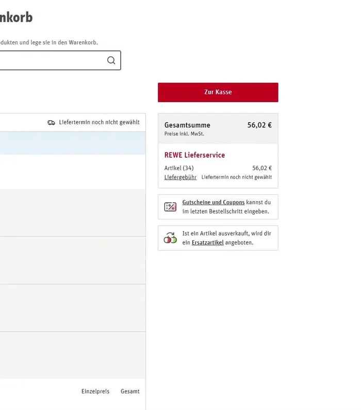The image size is (361, 410).
Task: Open the Liefergebühr link
Action: 180,177
